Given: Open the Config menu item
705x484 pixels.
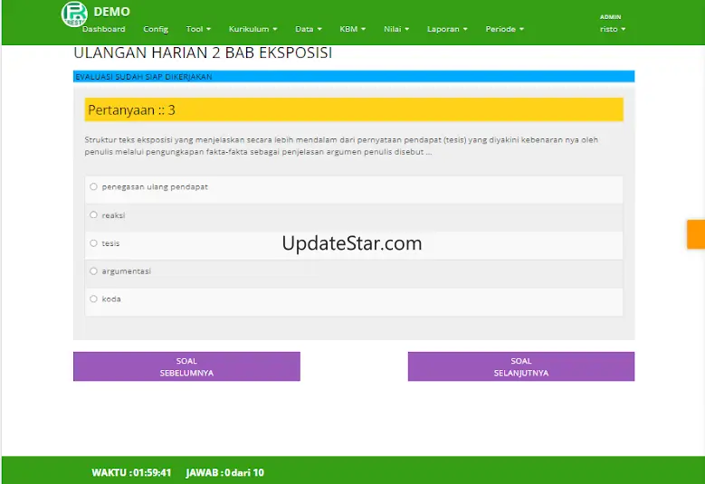Looking at the screenshot, I should coord(156,29).
